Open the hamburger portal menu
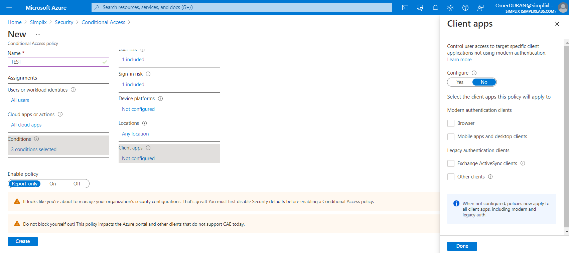 (9, 8)
